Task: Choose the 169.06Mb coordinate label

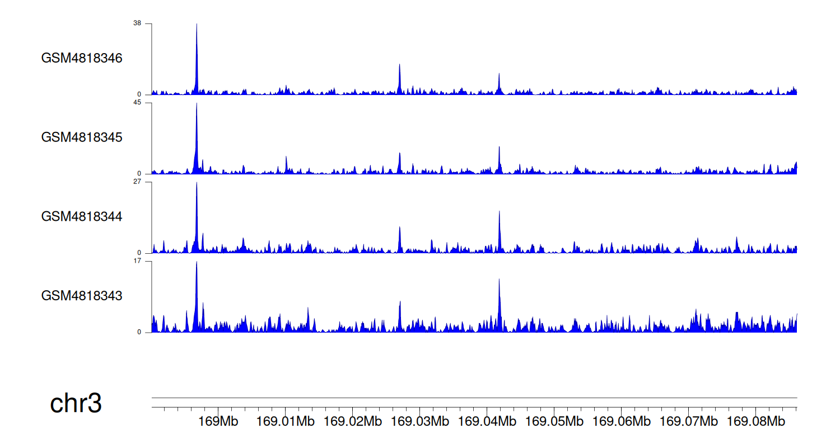Action: pos(622,421)
